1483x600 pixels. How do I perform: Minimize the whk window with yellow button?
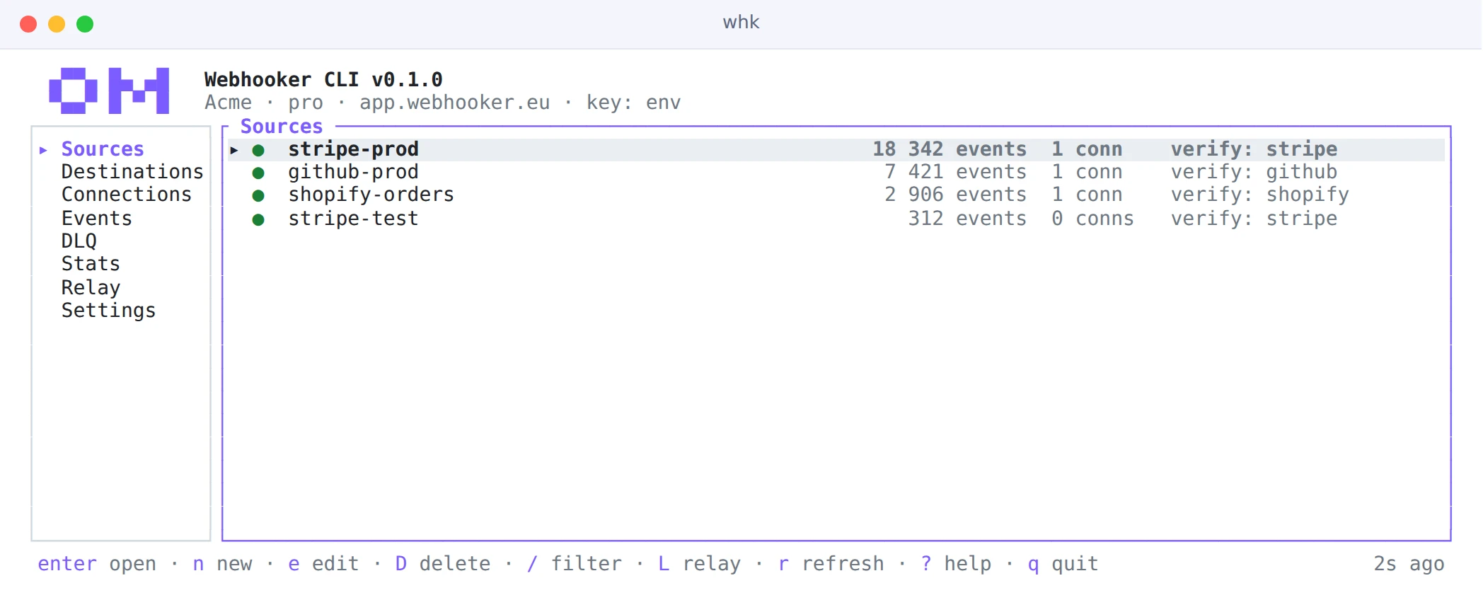click(x=57, y=24)
